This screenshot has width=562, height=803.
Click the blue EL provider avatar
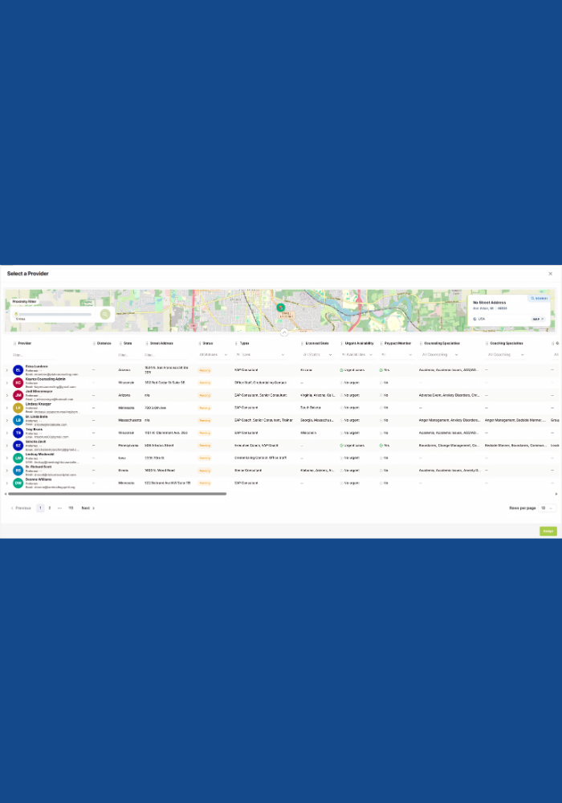coord(18,370)
